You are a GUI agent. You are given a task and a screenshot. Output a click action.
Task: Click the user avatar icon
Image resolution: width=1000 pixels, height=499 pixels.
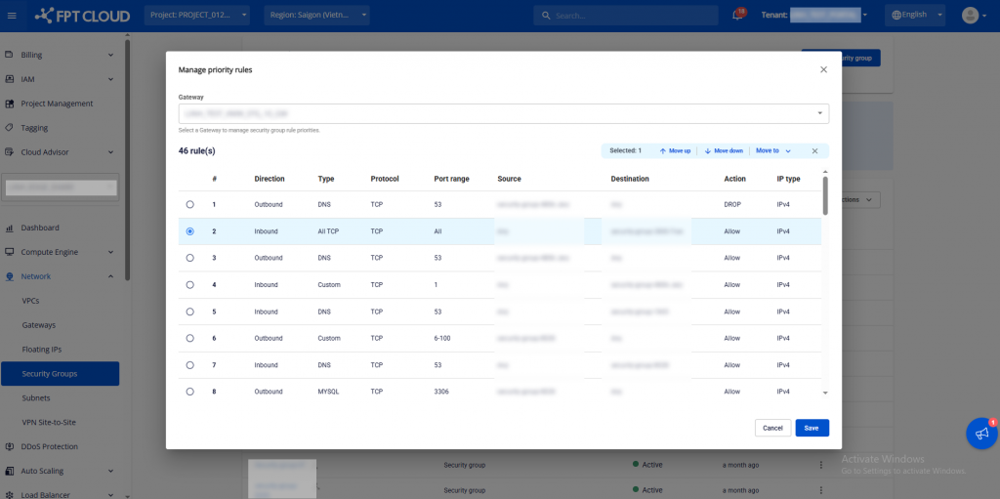point(970,15)
